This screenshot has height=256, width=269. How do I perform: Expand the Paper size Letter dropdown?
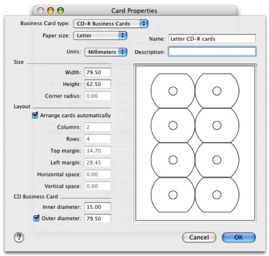pos(100,36)
